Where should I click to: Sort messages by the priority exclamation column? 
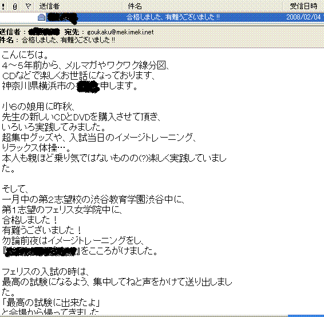pos(3,6)
